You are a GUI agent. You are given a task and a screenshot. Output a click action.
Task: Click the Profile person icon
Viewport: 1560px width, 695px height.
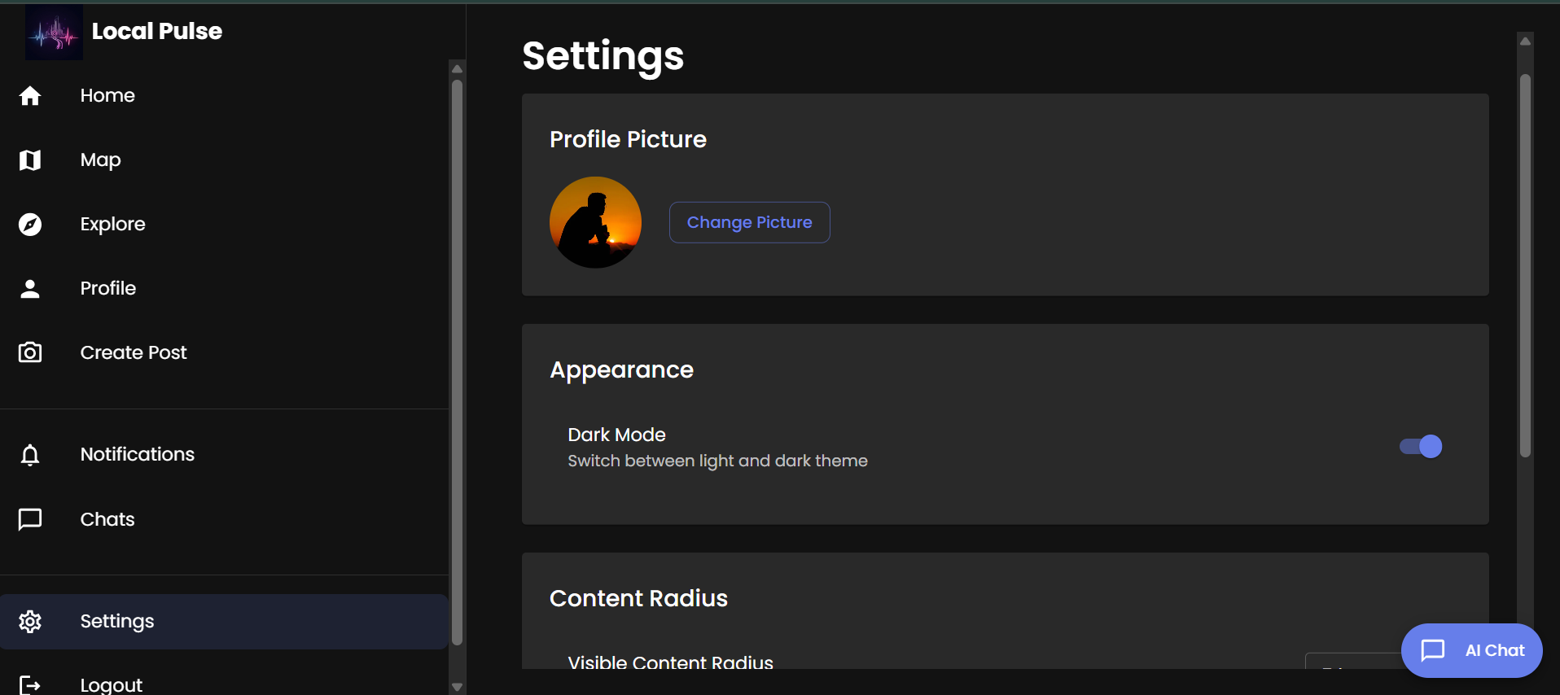(x=30, y=289)
